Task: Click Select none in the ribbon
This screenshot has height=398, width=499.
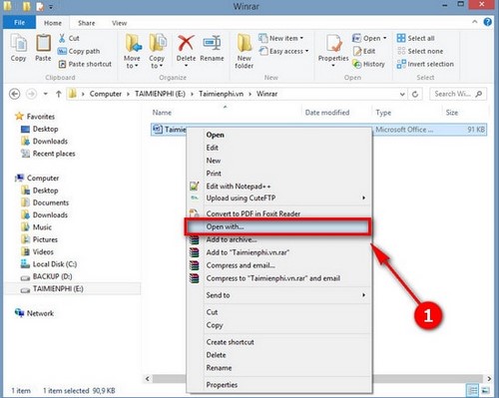Action: pos(420,51)
